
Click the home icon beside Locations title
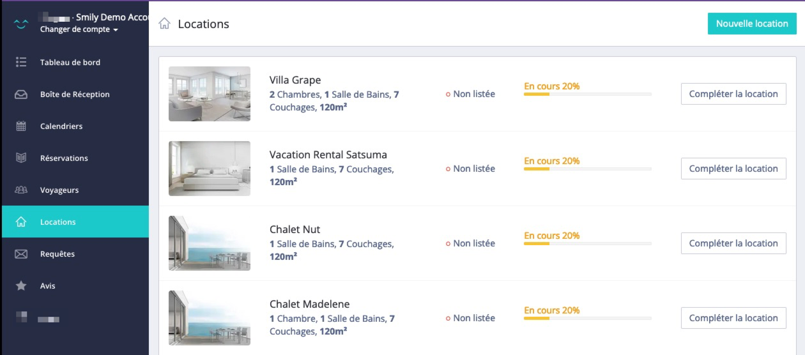pos(164,24)
